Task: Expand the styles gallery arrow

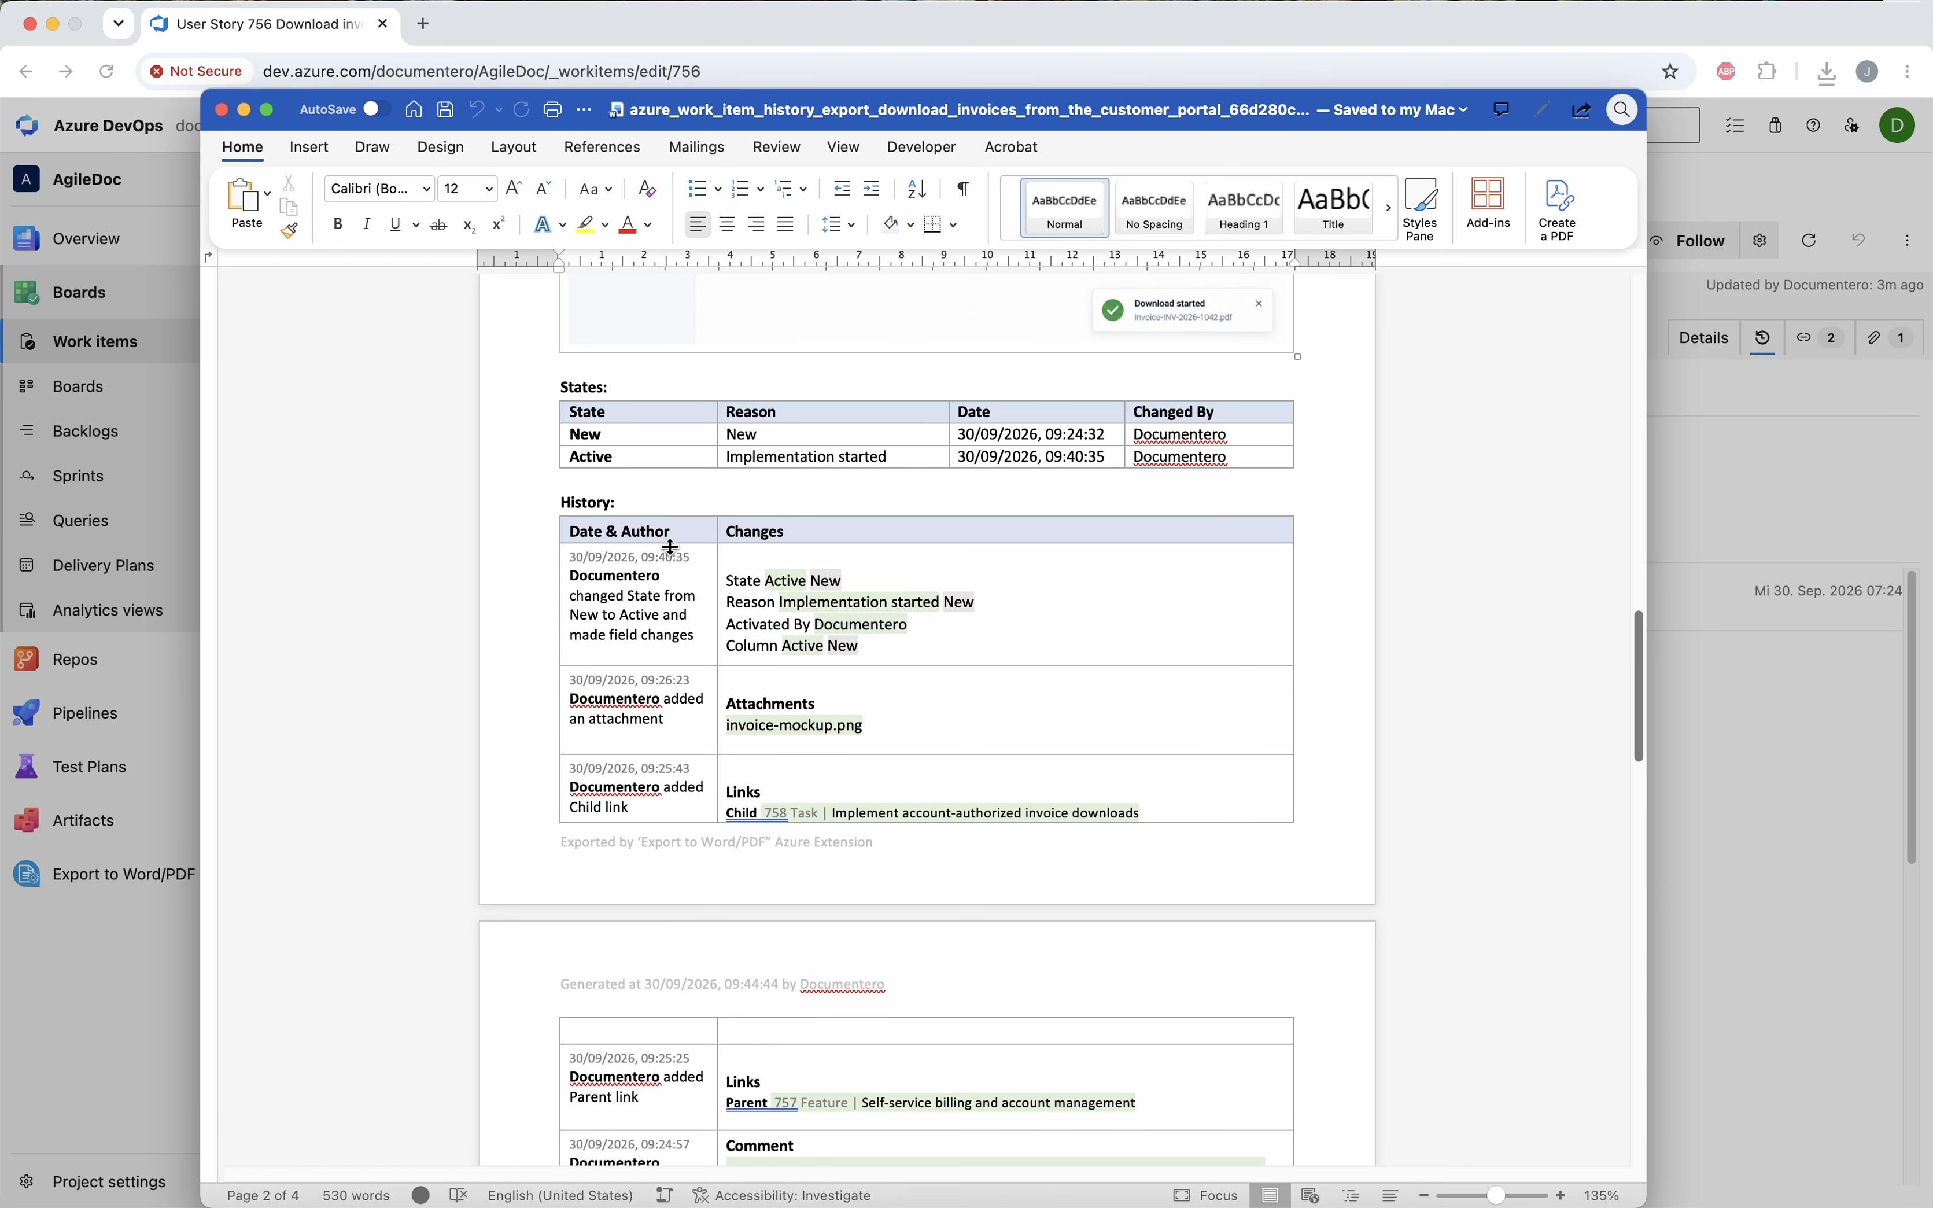Action: [1388, 208]
